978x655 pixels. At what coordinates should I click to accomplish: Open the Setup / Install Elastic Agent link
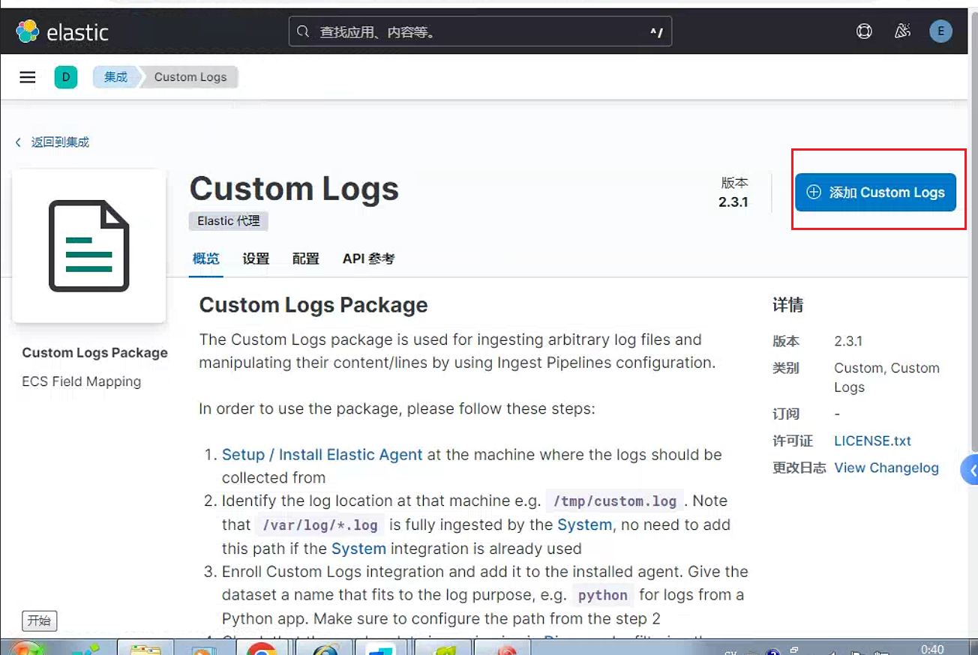322,455
